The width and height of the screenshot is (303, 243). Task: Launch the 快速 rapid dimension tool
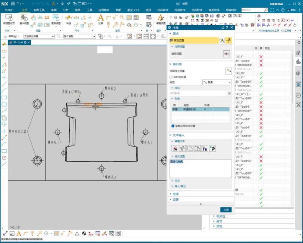[x=68, y=18]
